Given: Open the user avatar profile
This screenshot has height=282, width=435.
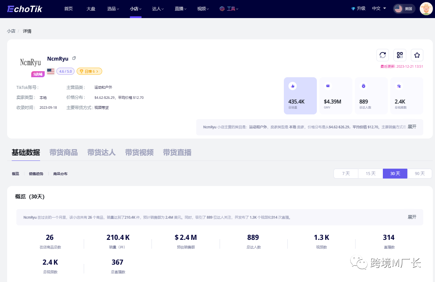Looking at the screenshot, I should [x=426, y=9].
